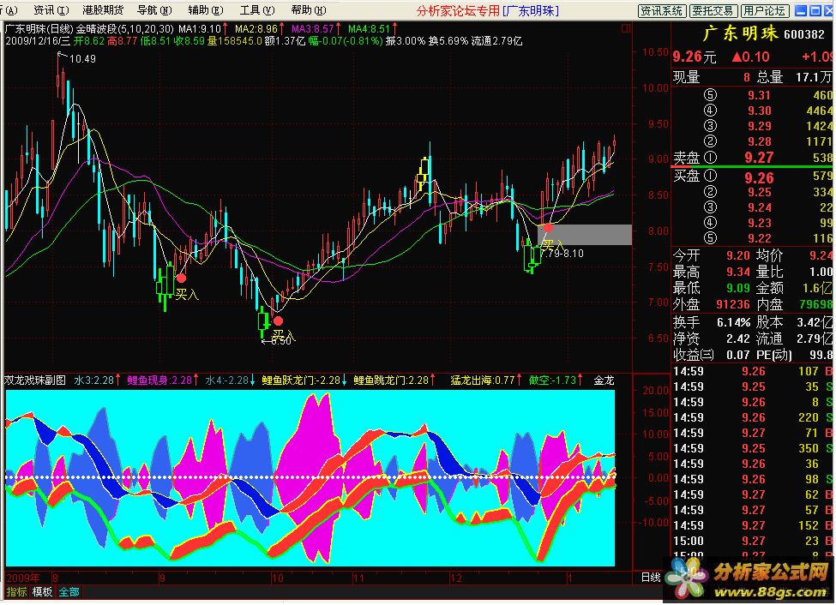Click the ② buy level marker at 9.25
Screen dimensions: 836x605
pos(710,192)
